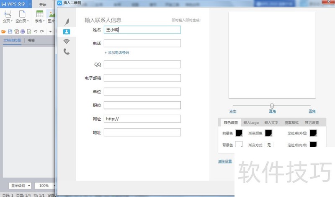Click the Save icon in quick toolbar
The image size is (335, 197).
10,31
